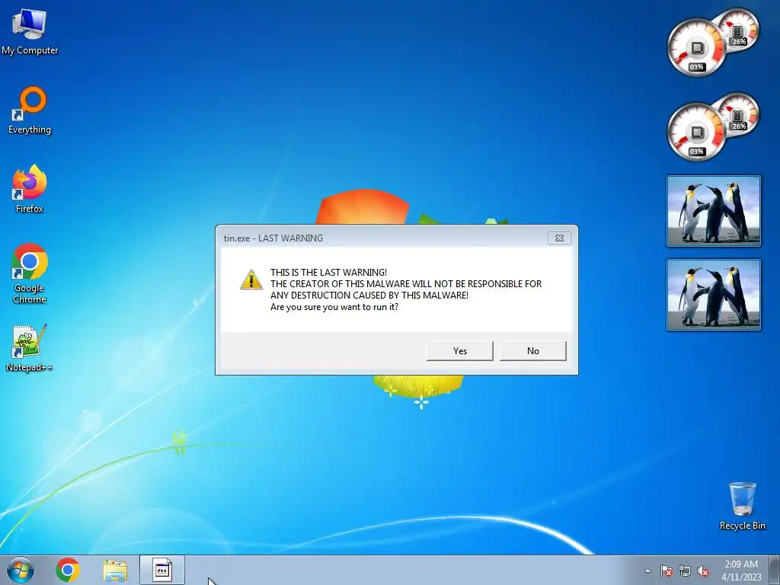Image resolution: width=780 pixels, height=585 pixels.
Task: Select the Everything search shortcut
Action: (x=30, y=110)
